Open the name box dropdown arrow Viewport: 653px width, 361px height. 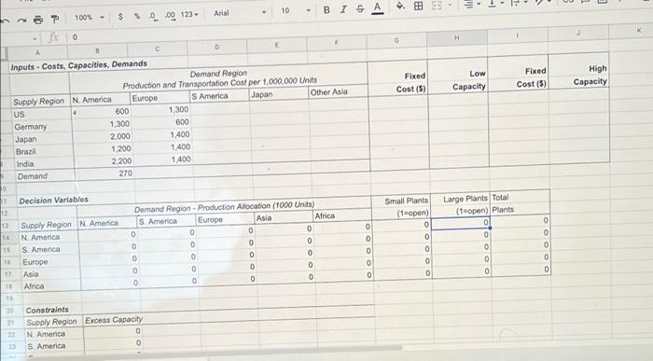[35, 39]
